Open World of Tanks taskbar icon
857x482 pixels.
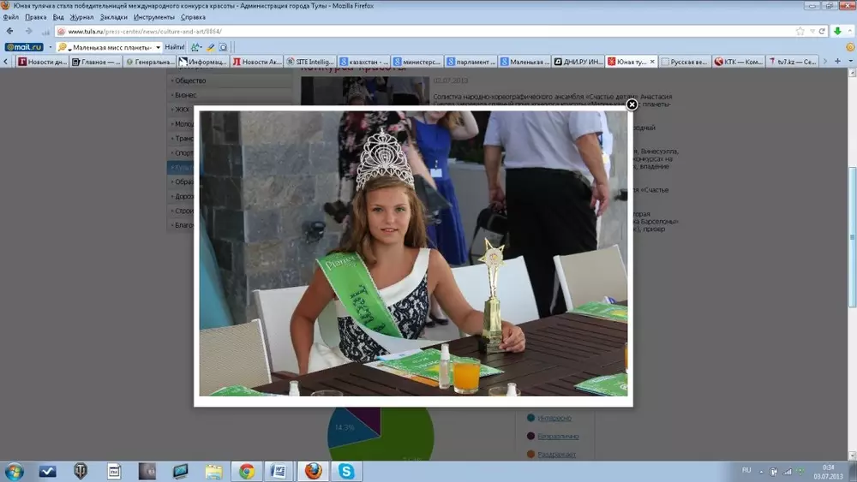pos(81,471)
